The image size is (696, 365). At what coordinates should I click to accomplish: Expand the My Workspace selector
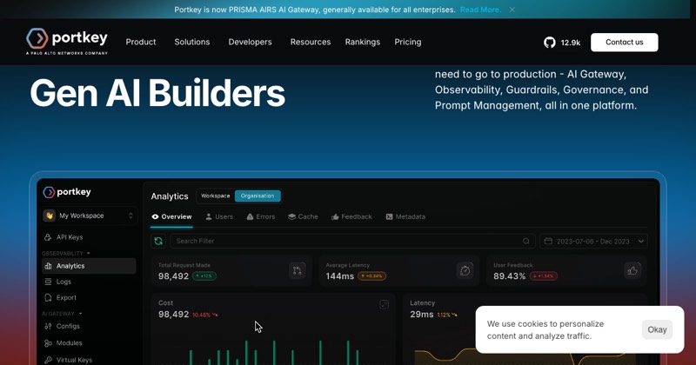89,216
